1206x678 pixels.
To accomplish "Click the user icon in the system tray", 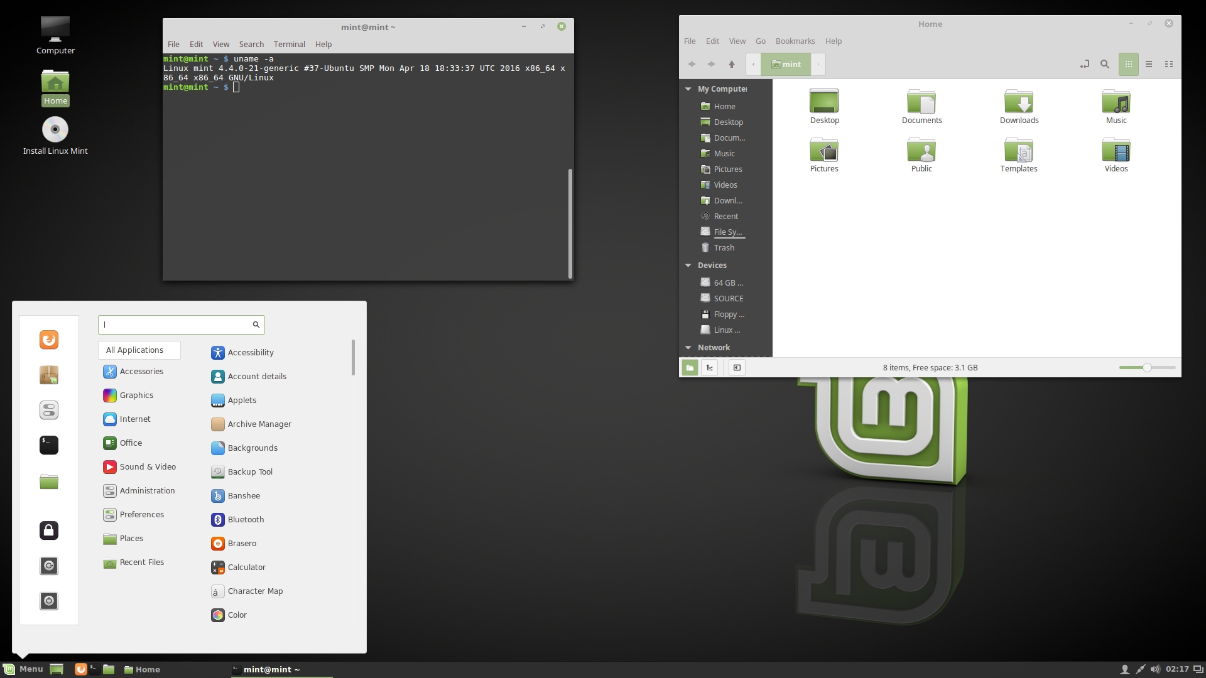I will pyautogui.click(x=1125, y=670).
